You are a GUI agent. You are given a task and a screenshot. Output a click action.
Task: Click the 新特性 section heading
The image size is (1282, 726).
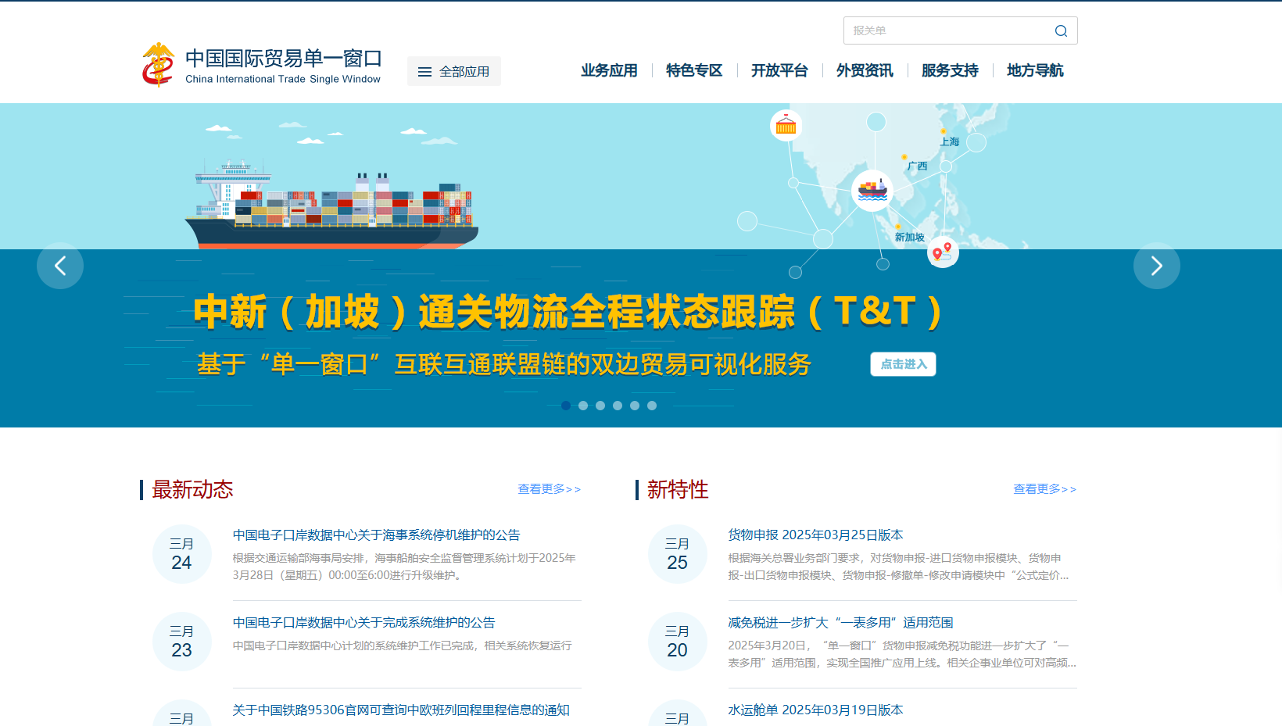click(x=678, y=489)
